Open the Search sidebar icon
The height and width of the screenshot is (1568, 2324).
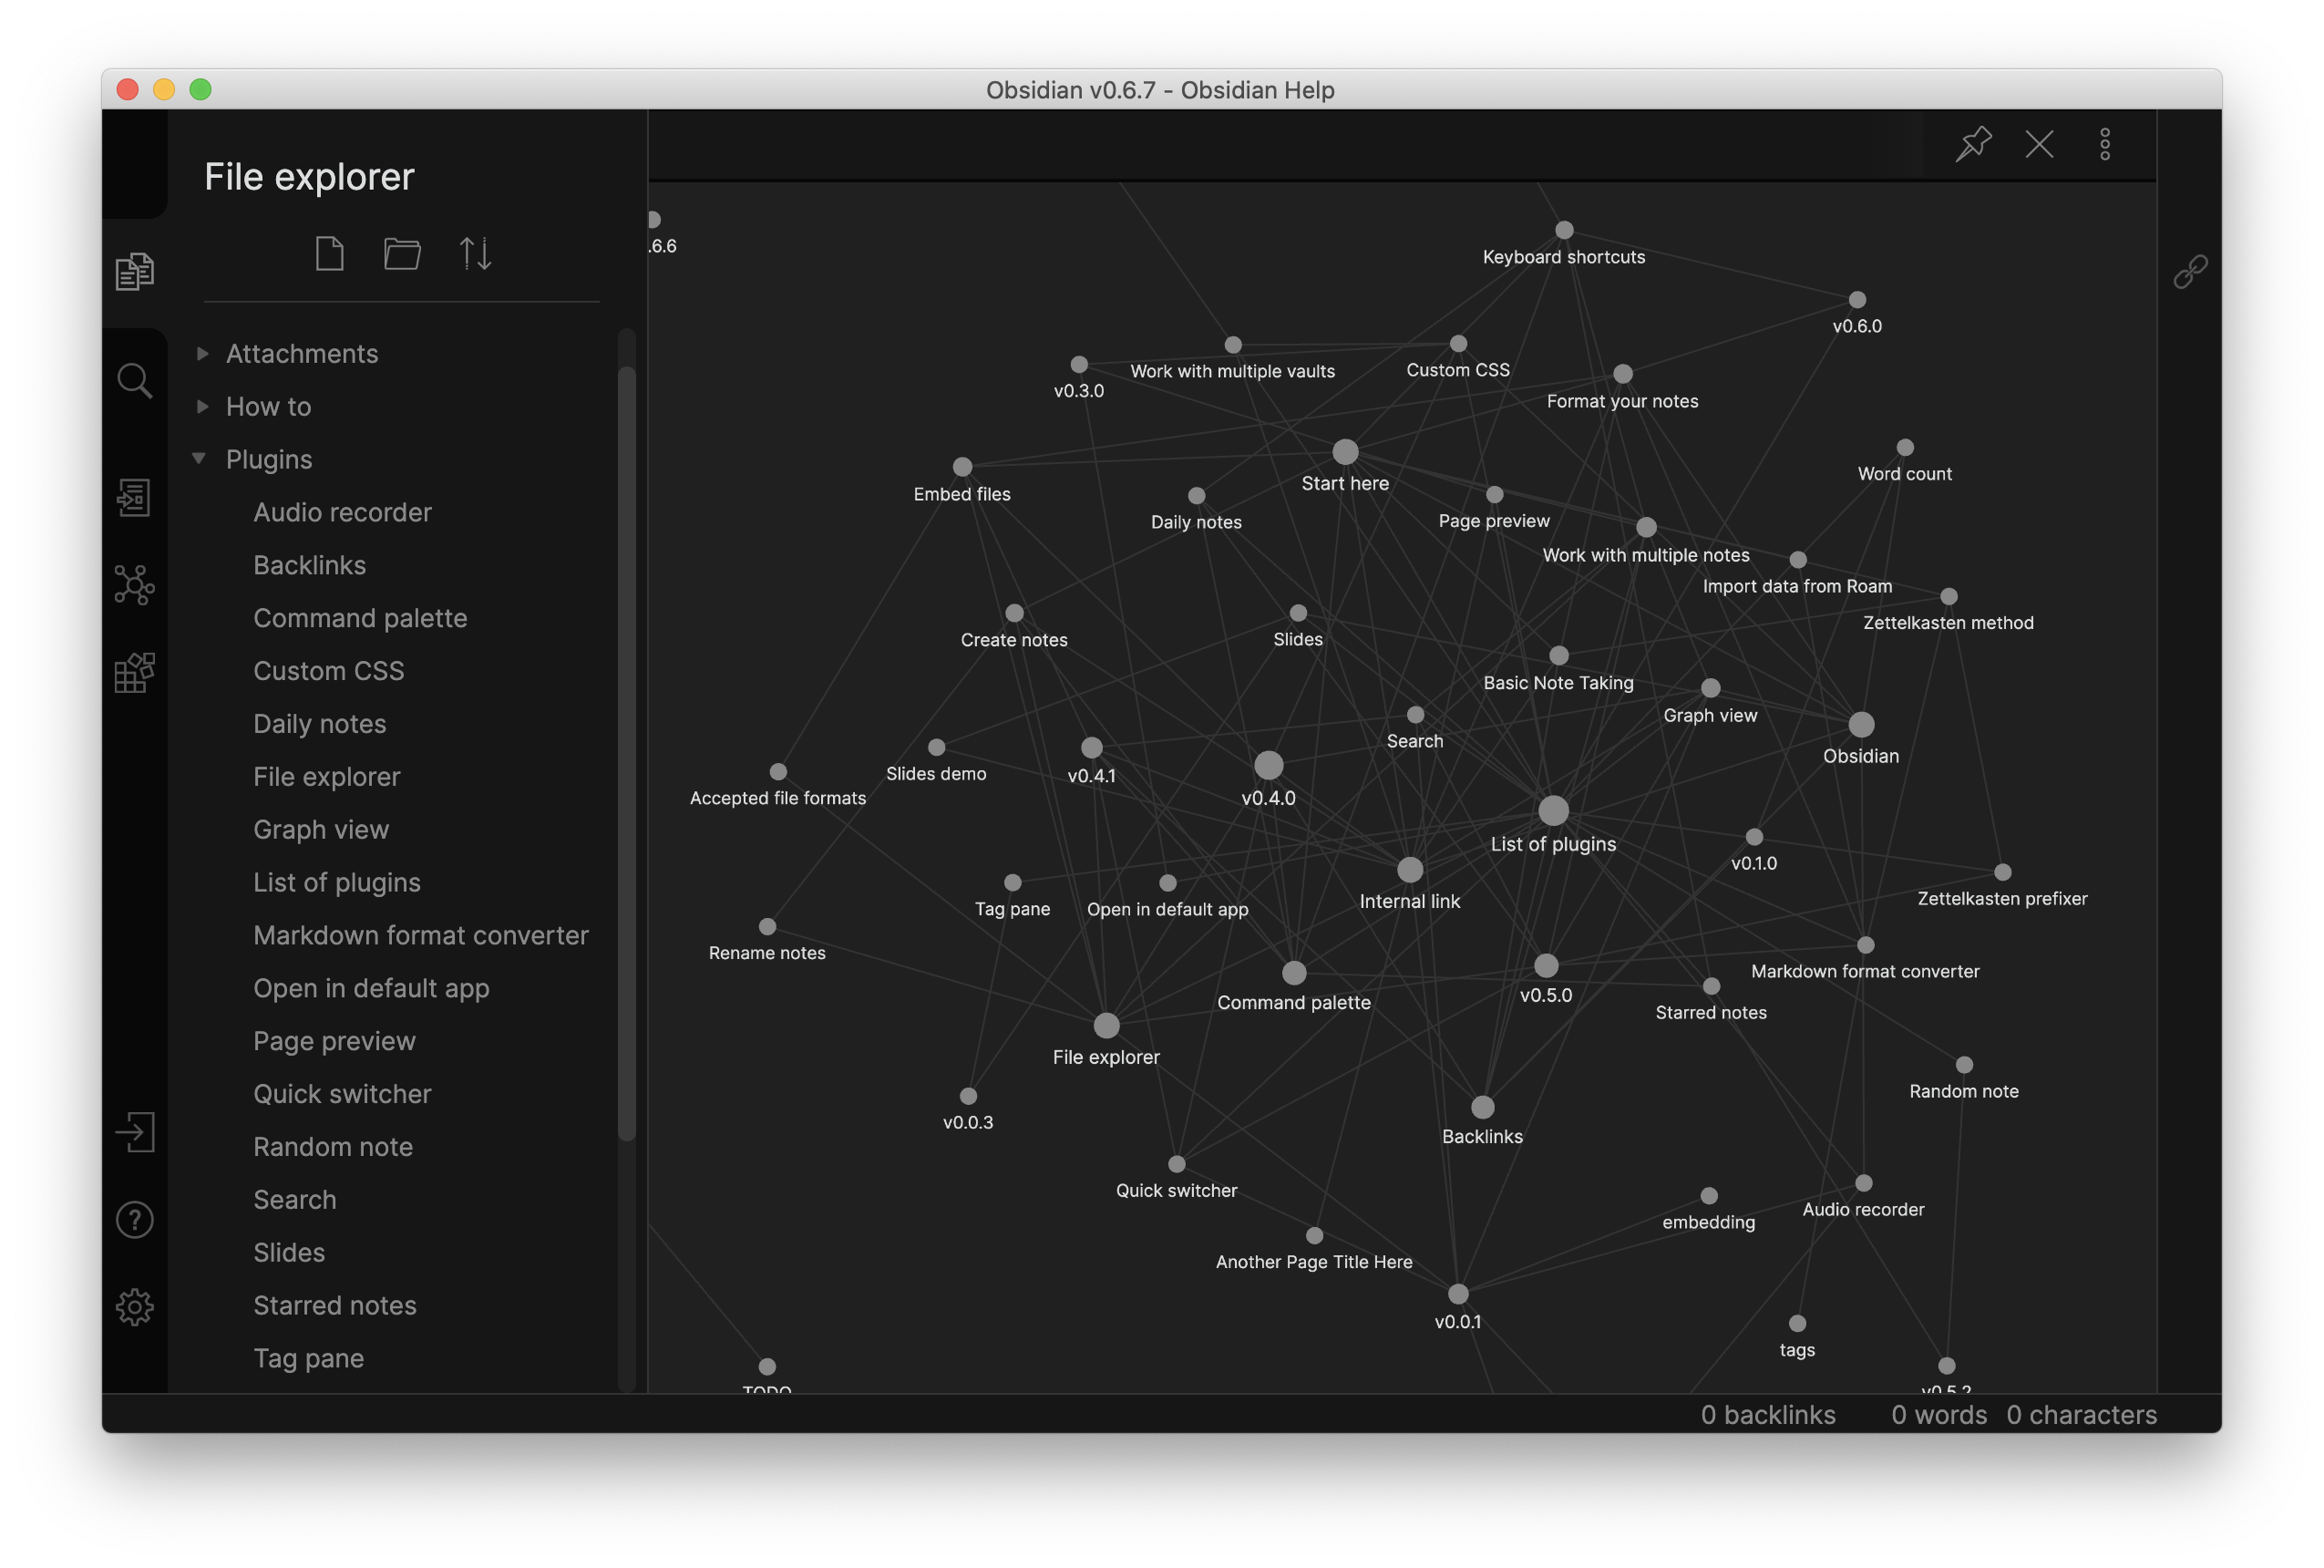tap(134, 381)
